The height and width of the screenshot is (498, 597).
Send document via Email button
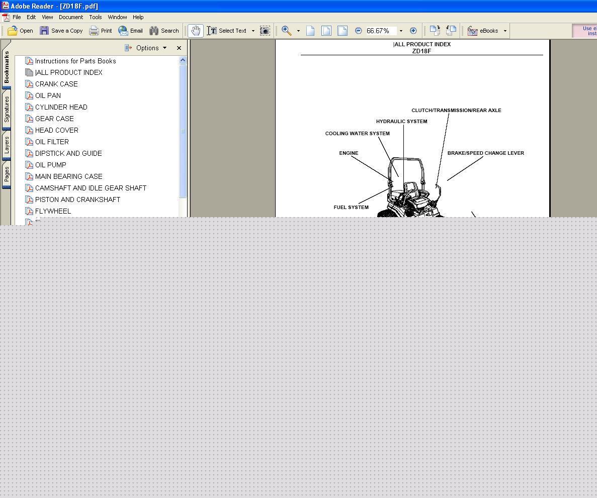[131, 31]
